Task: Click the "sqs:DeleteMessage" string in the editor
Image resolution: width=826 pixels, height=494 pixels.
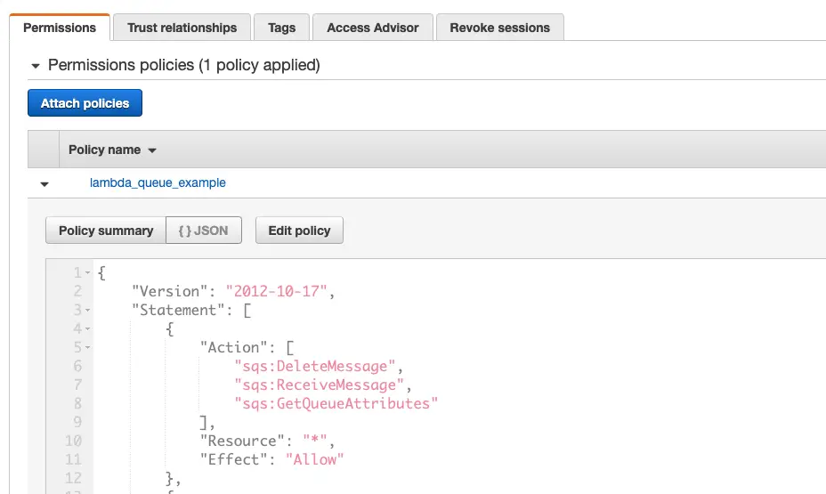Action: pos(315,366)
